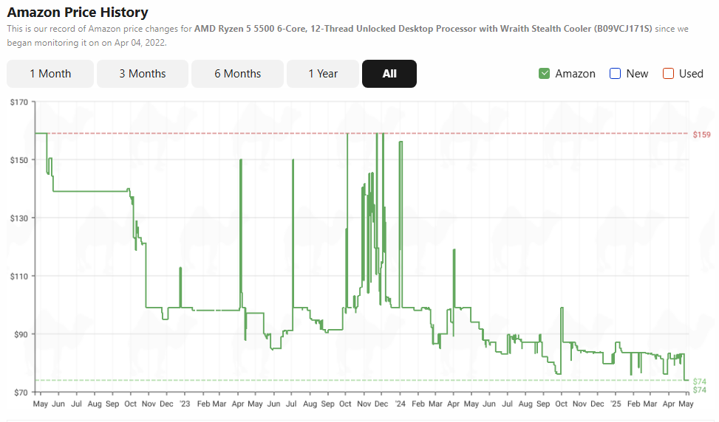Click the $70 y-axis label
Screen dimensions: 719x422
[x=21, y=392]
